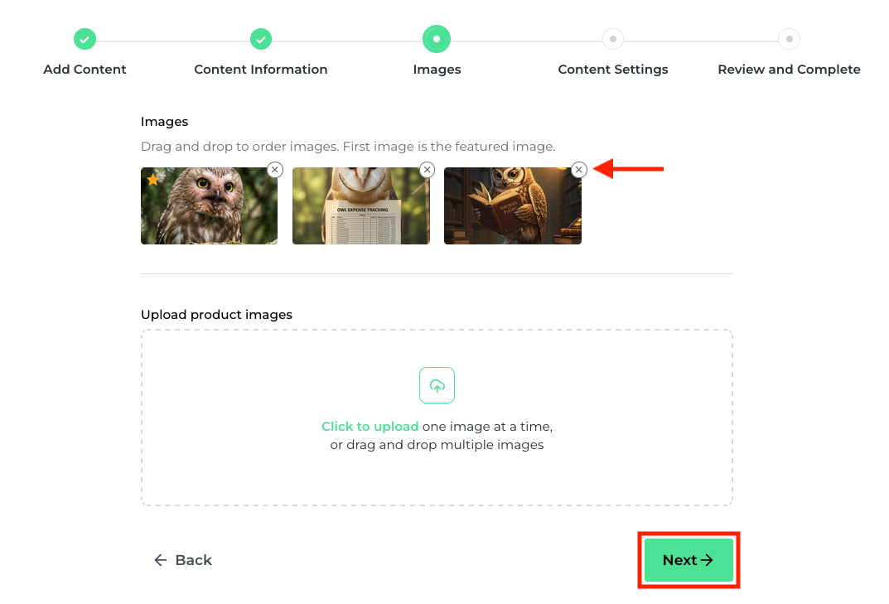Click the Content Settings step circle
Screen dimensions: 889x604
613,39
